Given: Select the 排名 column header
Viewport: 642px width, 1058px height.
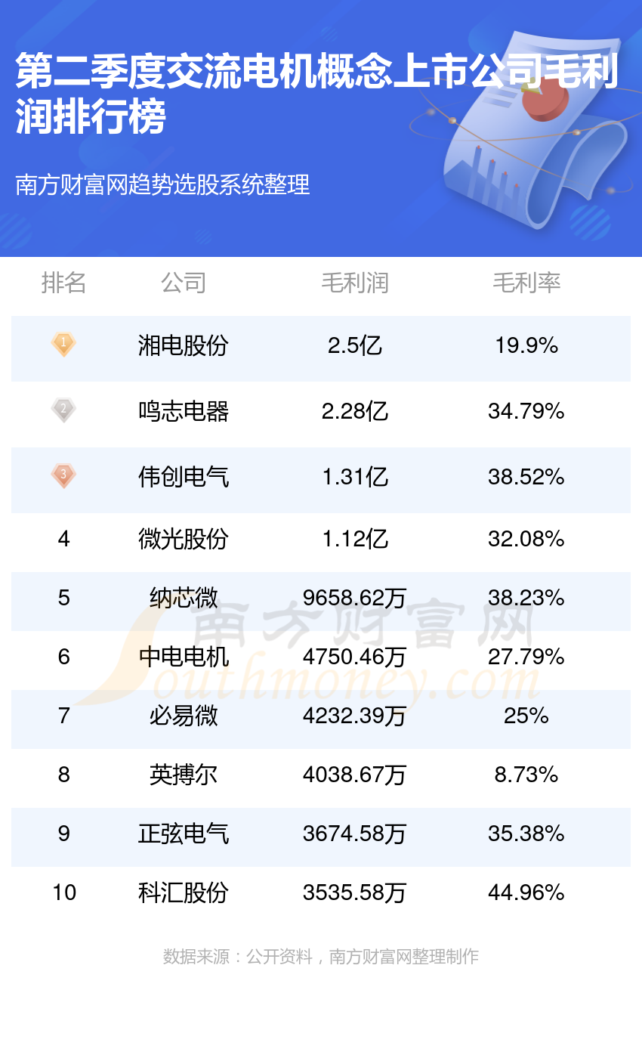Looking at the screenshot, I should (63, 283).
